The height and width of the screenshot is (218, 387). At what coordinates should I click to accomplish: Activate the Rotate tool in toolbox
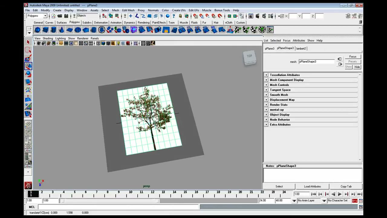28,74
